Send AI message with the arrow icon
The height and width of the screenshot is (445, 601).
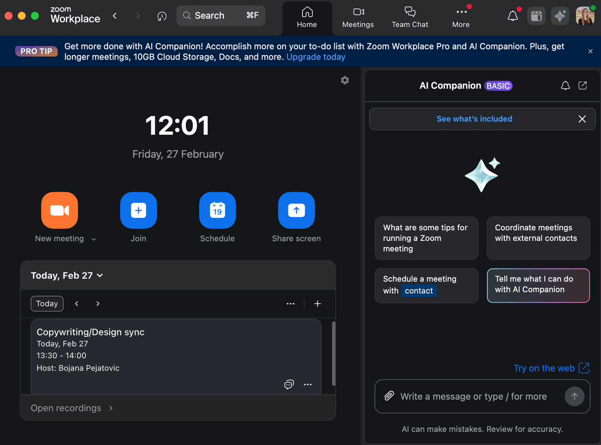pos(574,396)
